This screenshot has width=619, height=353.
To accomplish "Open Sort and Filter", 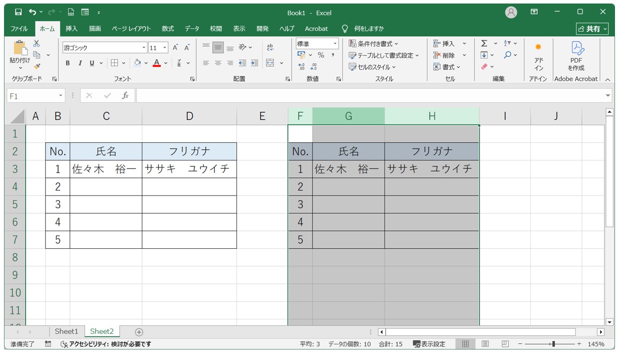I will (x=507, y=44).
